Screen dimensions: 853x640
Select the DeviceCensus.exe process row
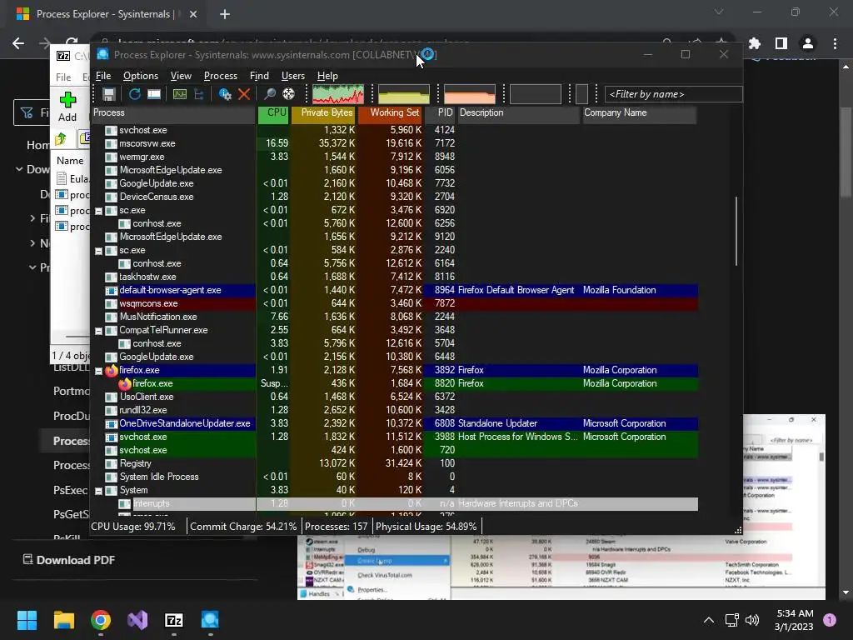point(394,197)
